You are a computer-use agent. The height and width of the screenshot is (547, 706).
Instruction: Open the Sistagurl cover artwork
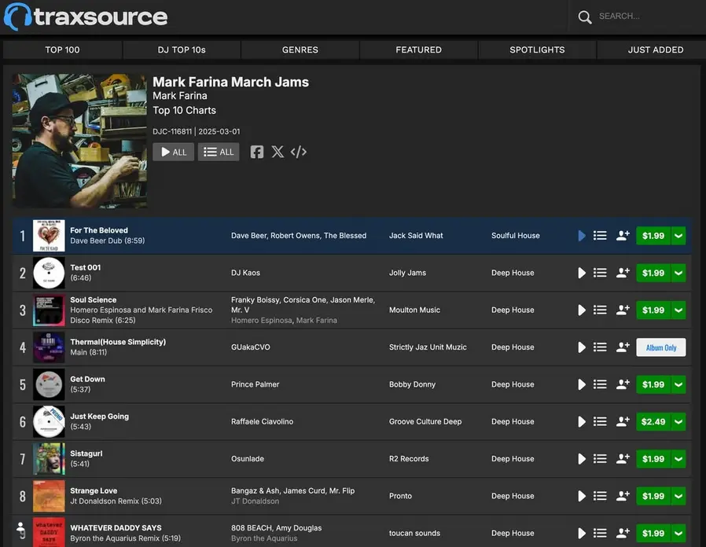tap(49, 459)
